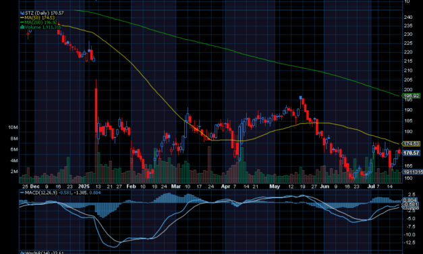
Task: Click the Mar label on the date axis
Action: coord(176,186)
